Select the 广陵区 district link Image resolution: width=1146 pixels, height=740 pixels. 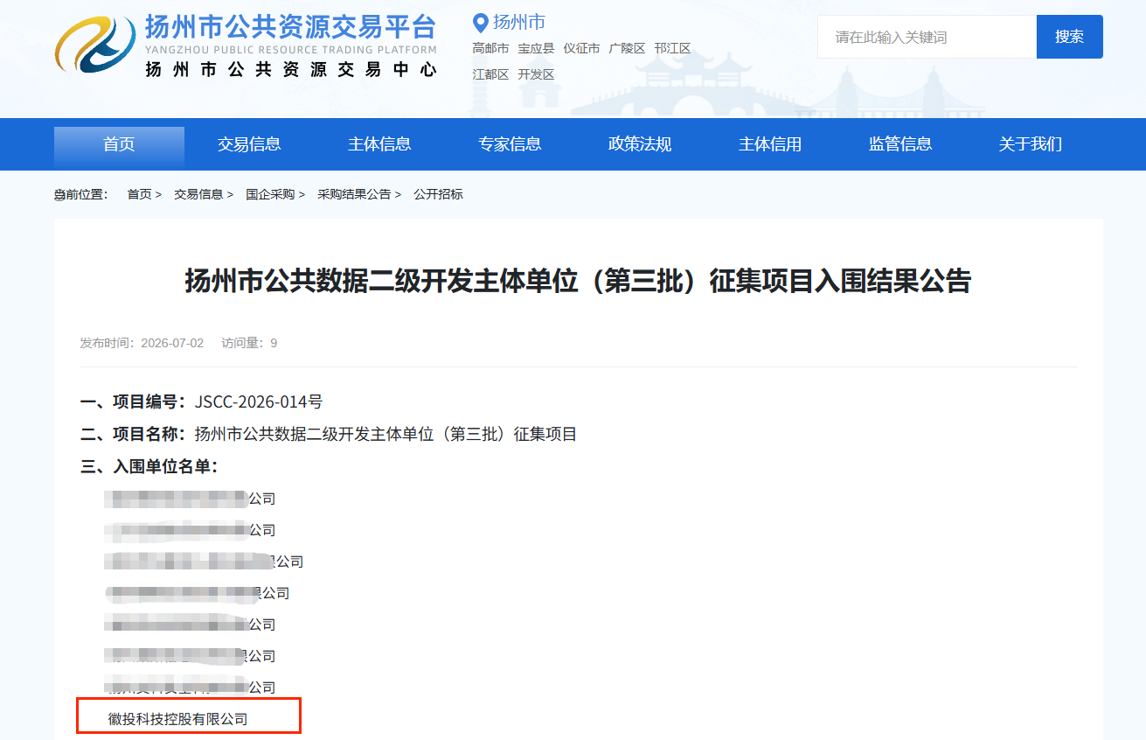(627, 49)
